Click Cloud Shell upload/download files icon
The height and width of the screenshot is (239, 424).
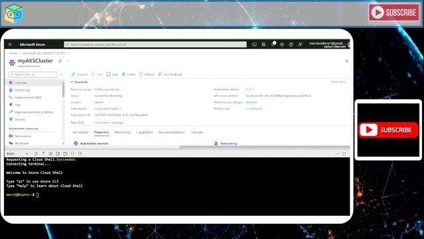click(58, 153)
